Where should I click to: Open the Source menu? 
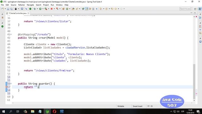pyautogui.click(x=13, y=5)
